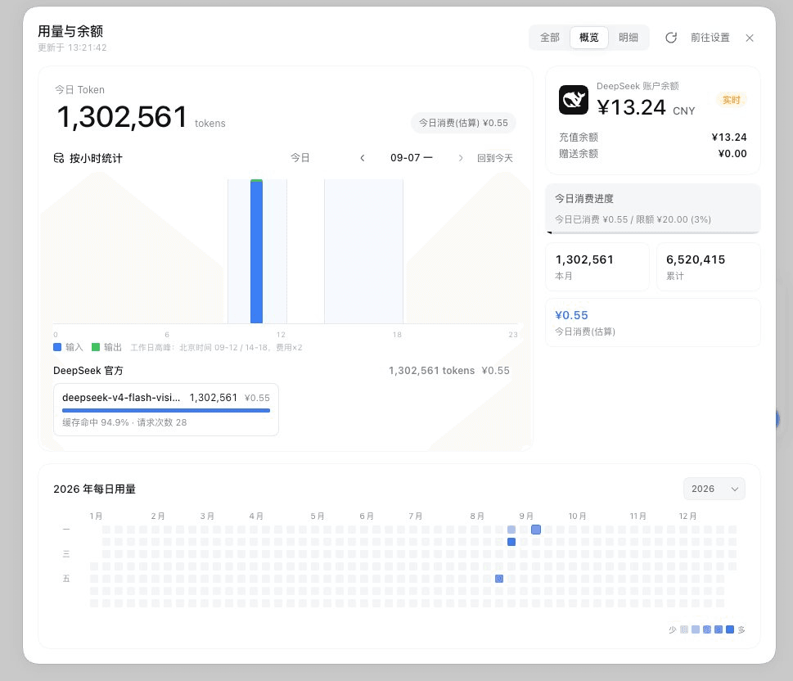Click the 今日消费进度 progress bar
The height and width of the screenshot is (681, 793).
click(x=653, y=232)
